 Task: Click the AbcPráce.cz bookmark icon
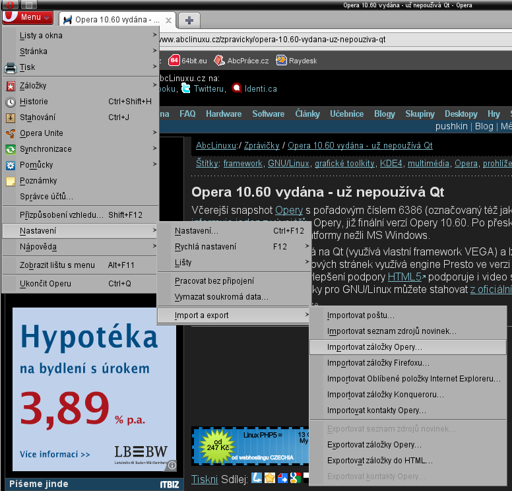[219, 61]
